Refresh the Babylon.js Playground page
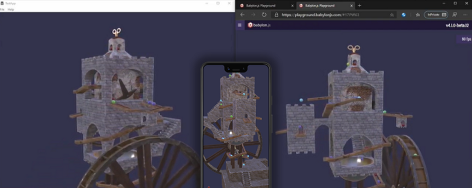Viewport: 472px width, 188px height. coord(264,14)
